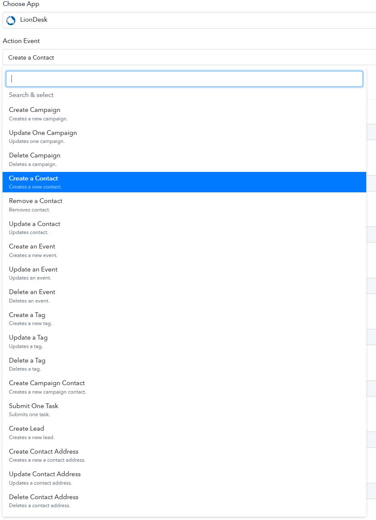Viewport: 376px width, 520px height.
Task: Select the Create Campaign option
Action: [x=184, y=114]
